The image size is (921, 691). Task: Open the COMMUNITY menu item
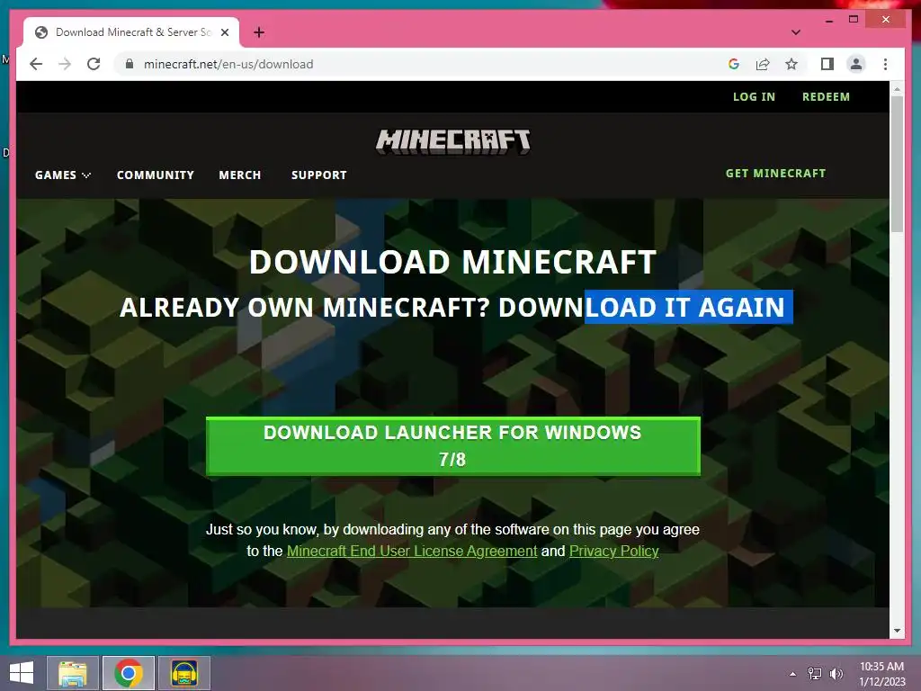pos(155,175)
